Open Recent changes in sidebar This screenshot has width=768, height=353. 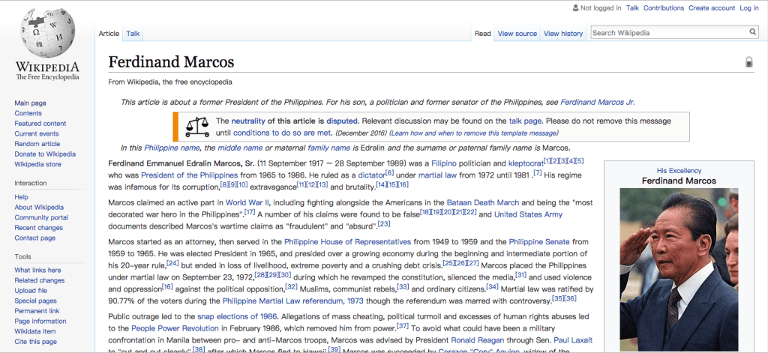[38, 228]
